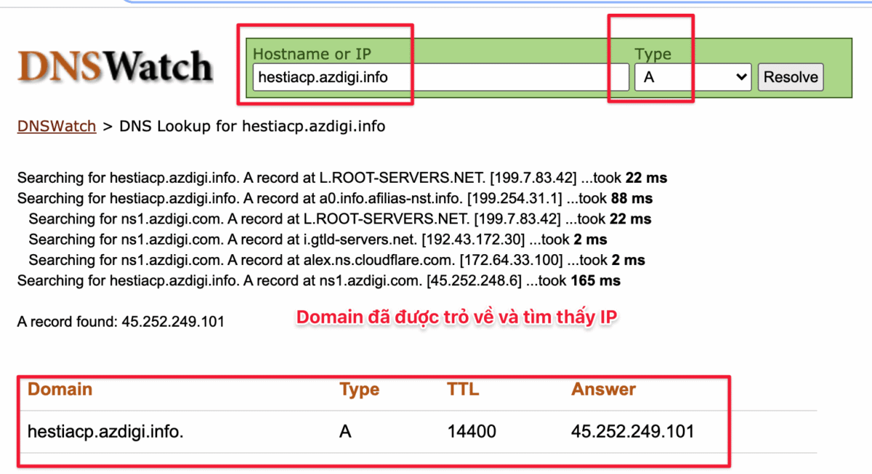872x474 pixels.
Task: Follow the DNSWatch breadcrumb link
Action: pos(57,126)
